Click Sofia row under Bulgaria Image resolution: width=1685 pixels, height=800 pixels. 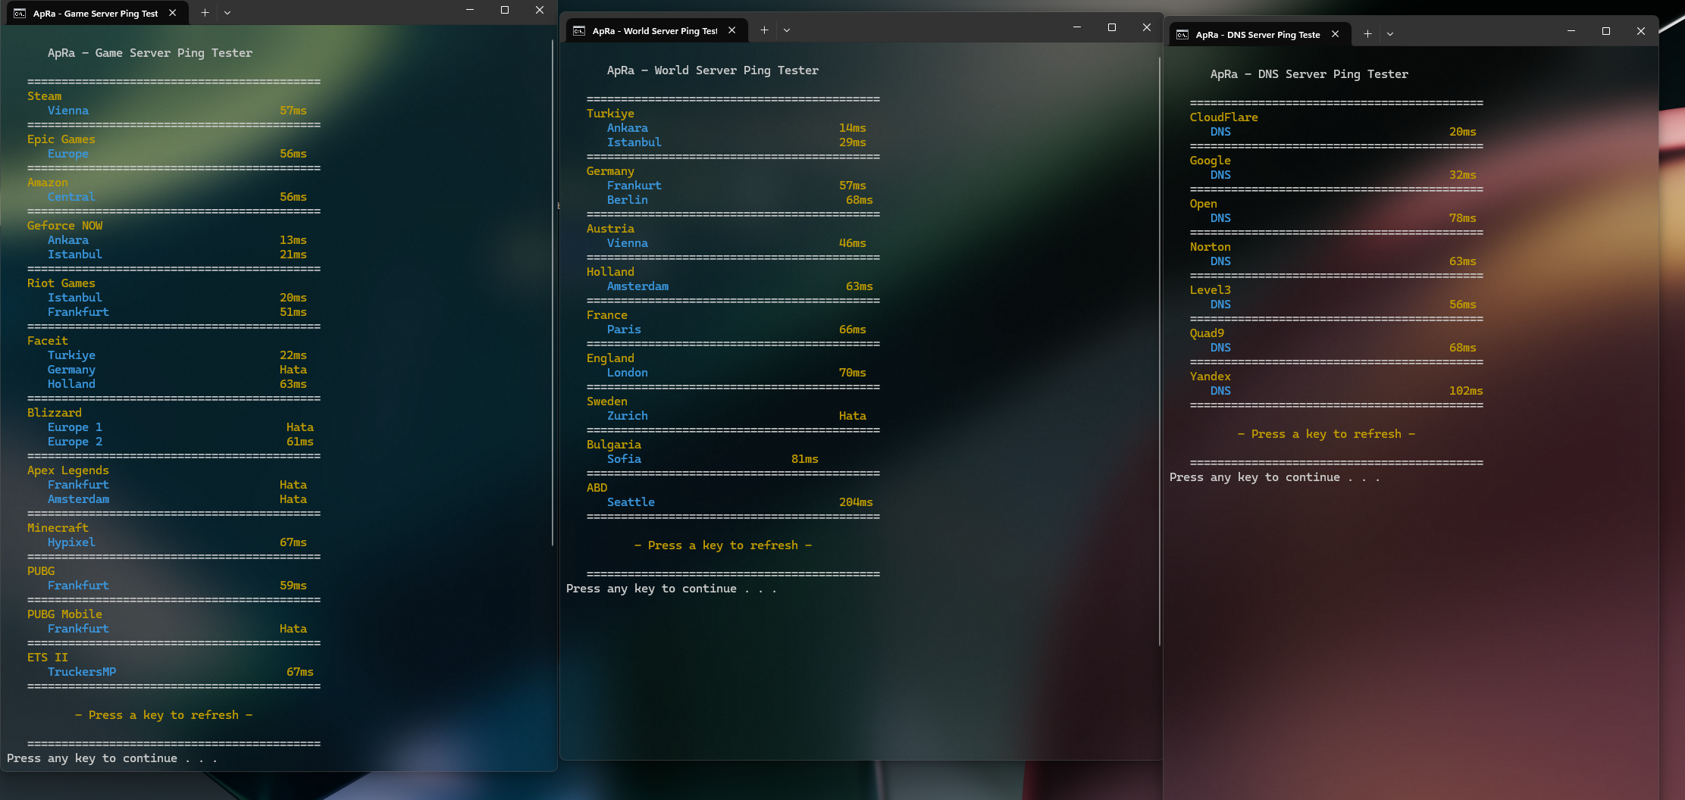(713, 459)
